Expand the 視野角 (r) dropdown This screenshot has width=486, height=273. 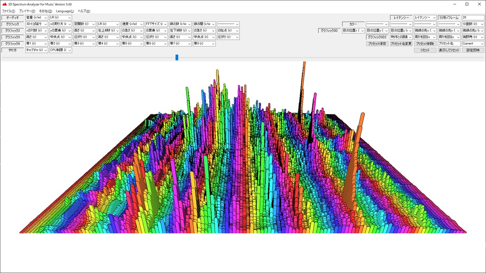pyautogui.click(x=473, y=37)
